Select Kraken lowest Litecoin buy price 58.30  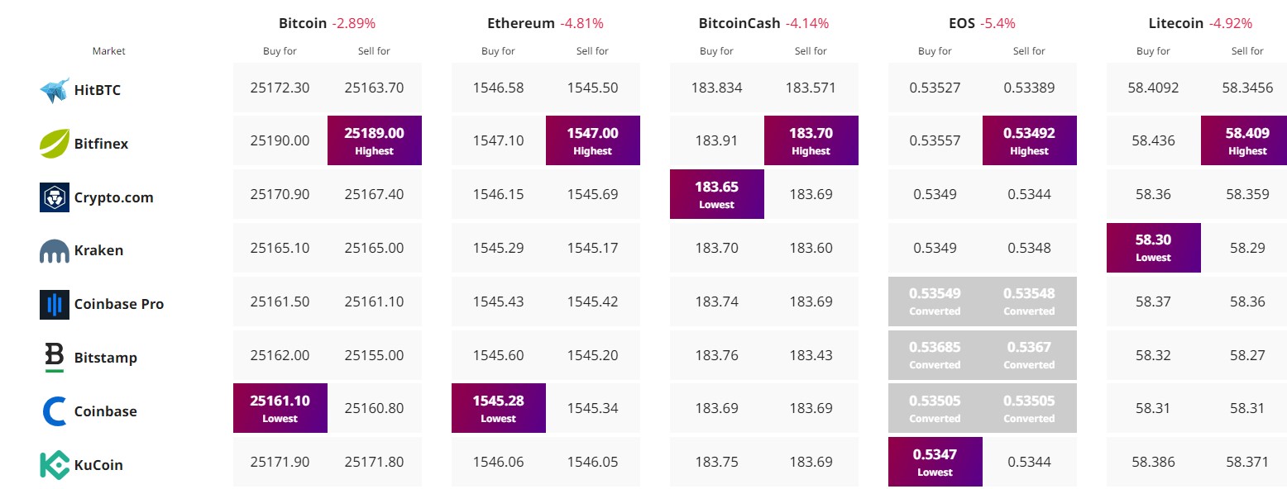[x=1153, y=247]
